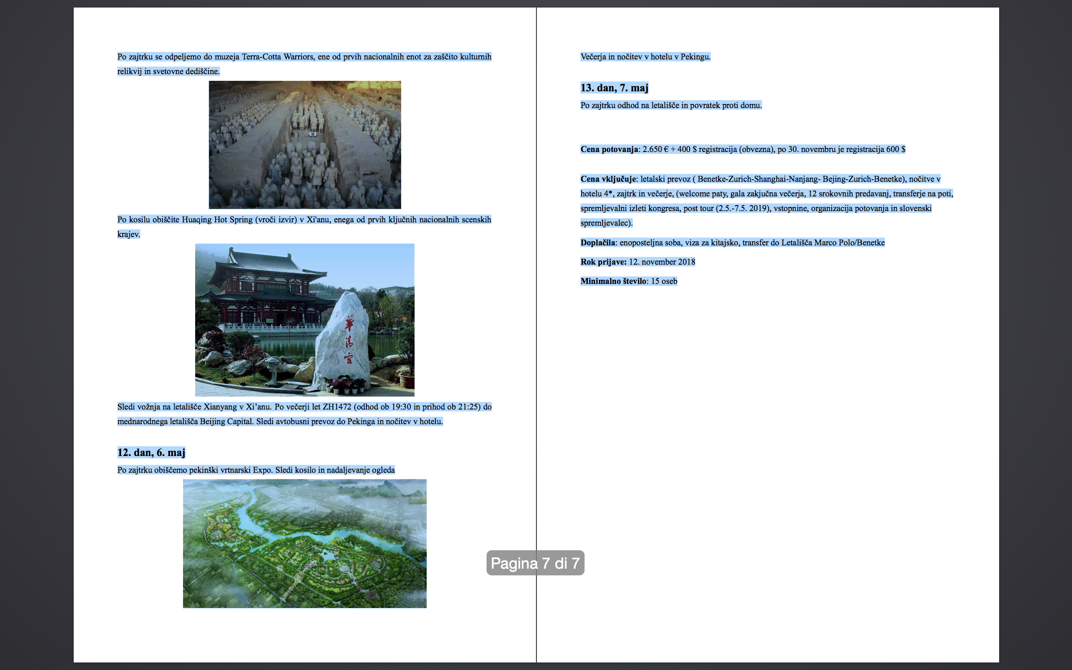Viewport: 1072px width, 670px height.
Task: Click the '13. dan, 7. maj' heading
Action: [x=614, y=88]
